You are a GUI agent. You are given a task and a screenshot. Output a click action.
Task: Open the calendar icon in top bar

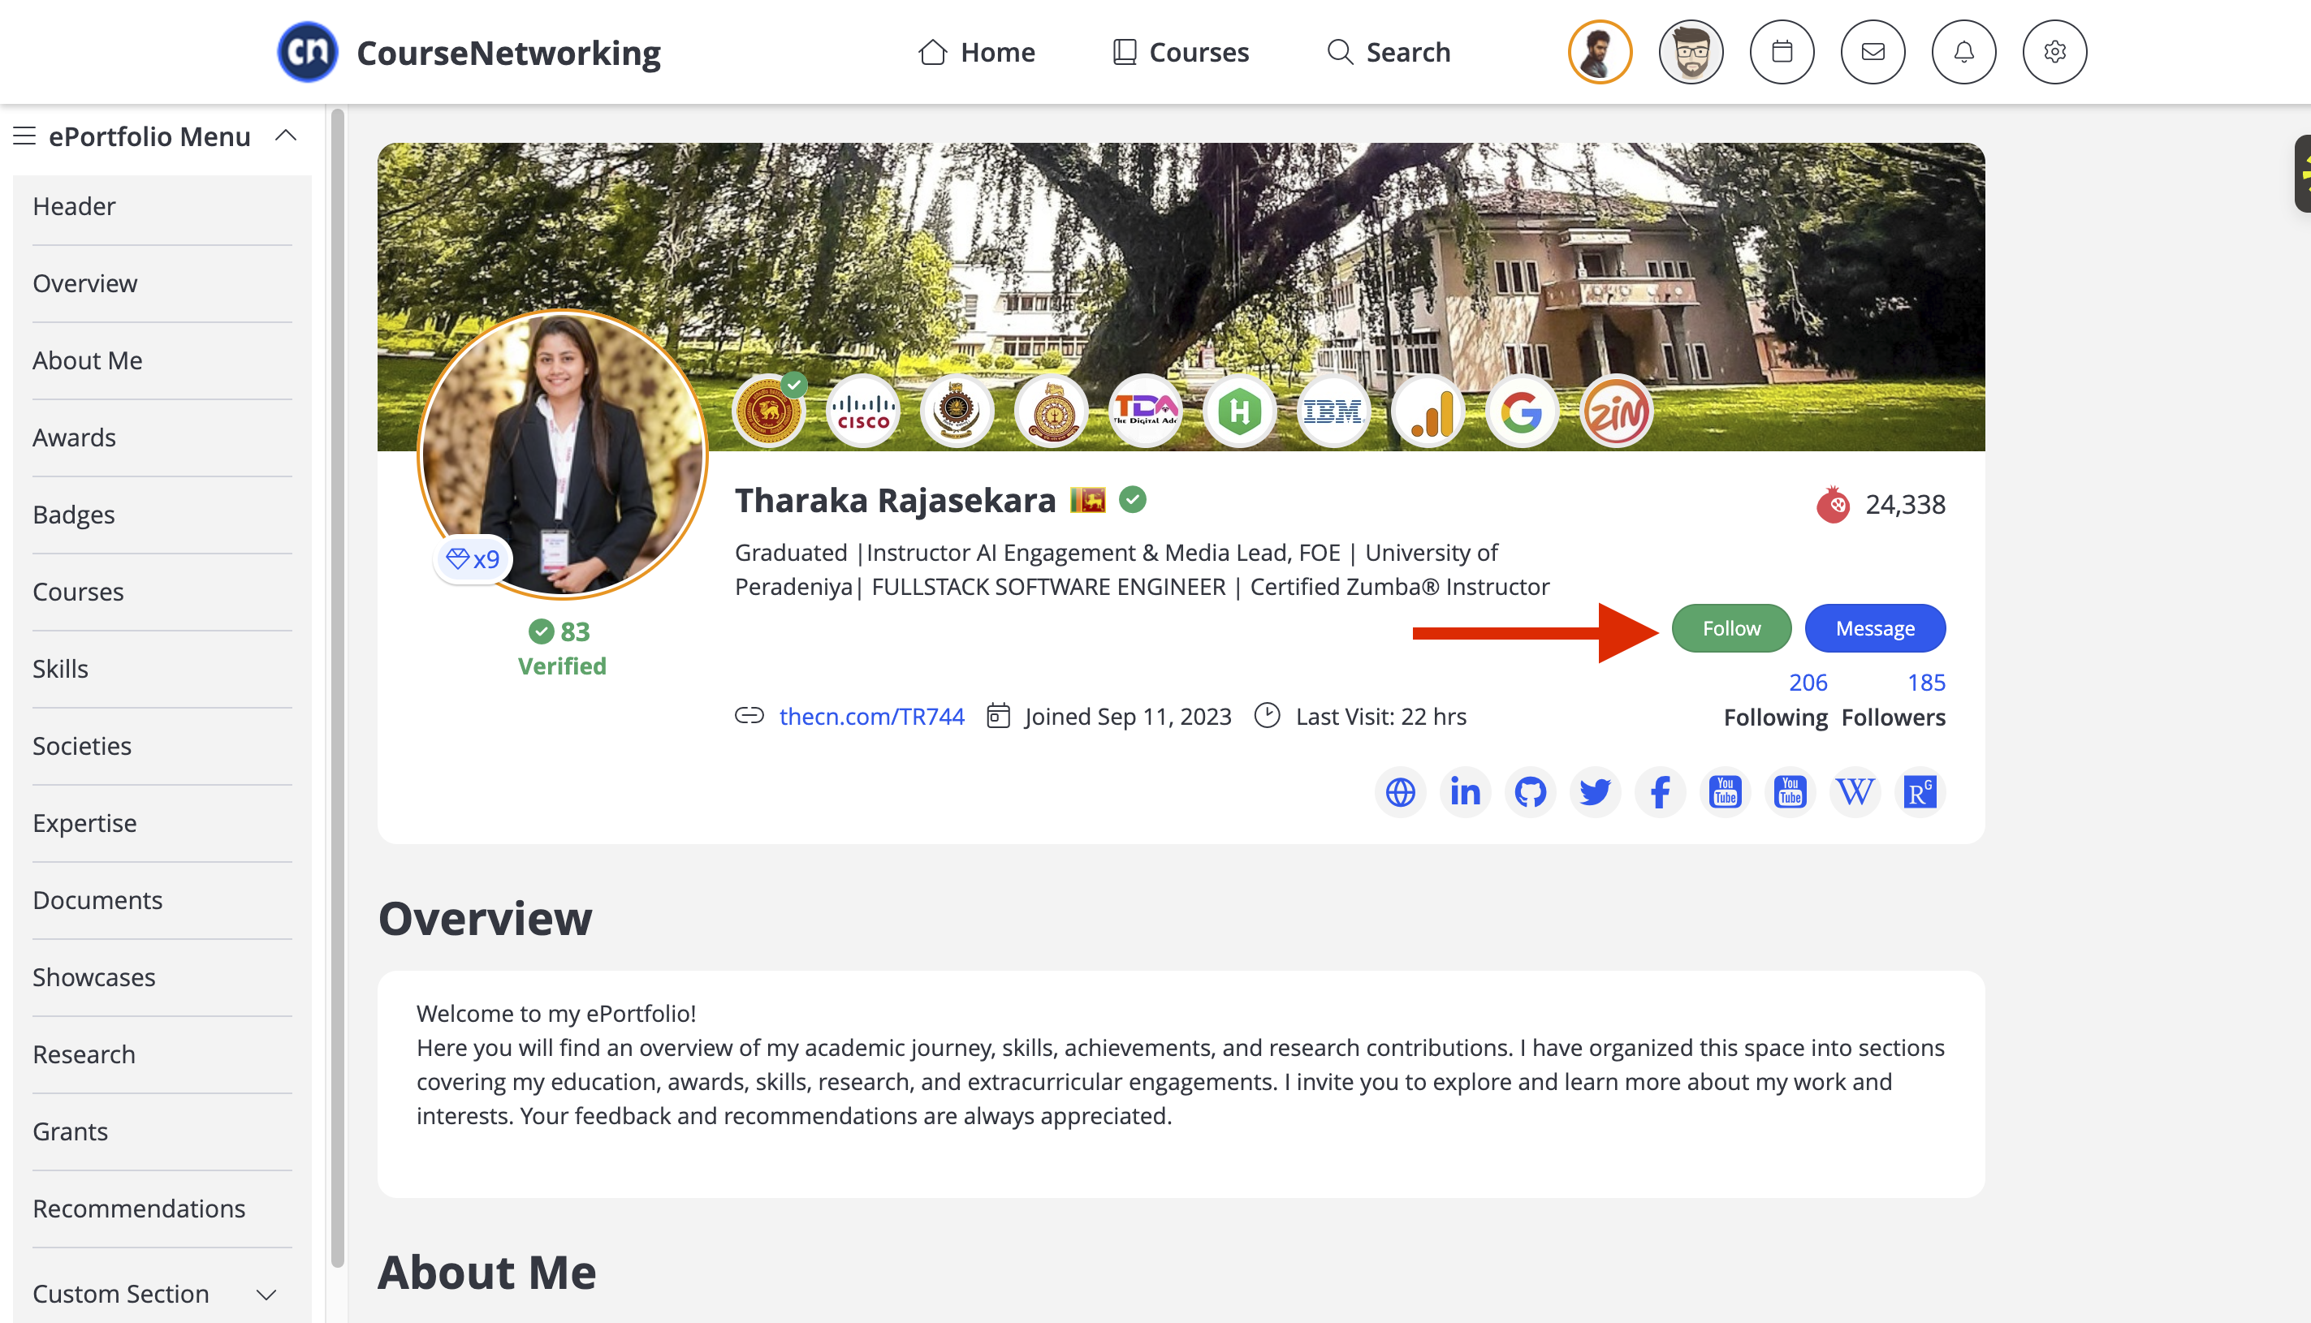tap(1782, 52)
